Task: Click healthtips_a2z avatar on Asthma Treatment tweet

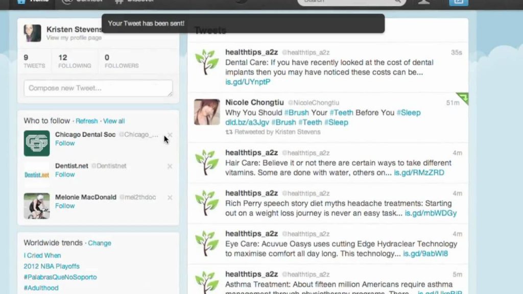Action: pyautogui.click(x=207, y=283)
